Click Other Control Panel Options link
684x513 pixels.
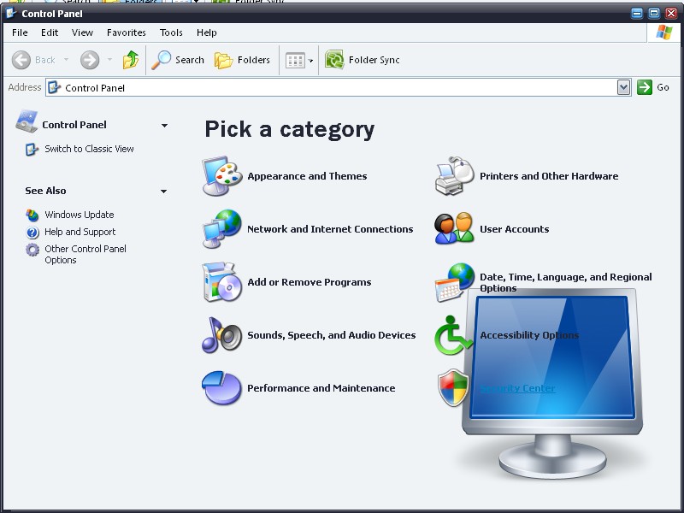[85, 254]
